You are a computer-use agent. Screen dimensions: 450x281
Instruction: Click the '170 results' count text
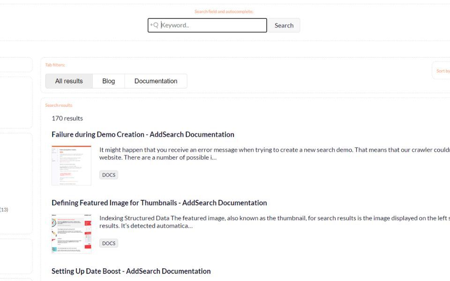coord(67,118)
